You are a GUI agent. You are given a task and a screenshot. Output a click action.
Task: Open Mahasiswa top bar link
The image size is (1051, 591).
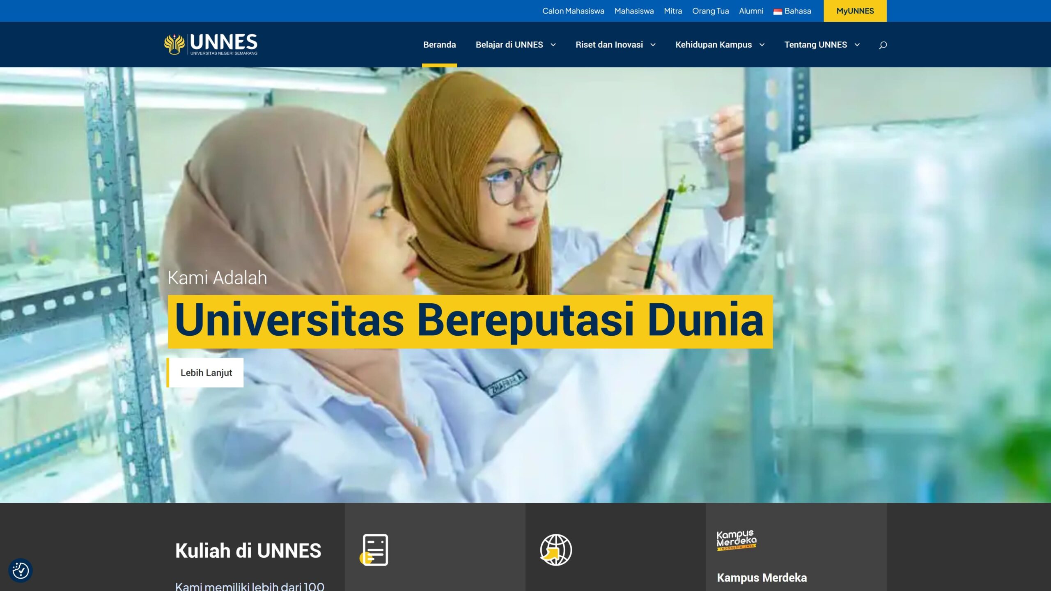pyautogui.click(x=634, y=11)
